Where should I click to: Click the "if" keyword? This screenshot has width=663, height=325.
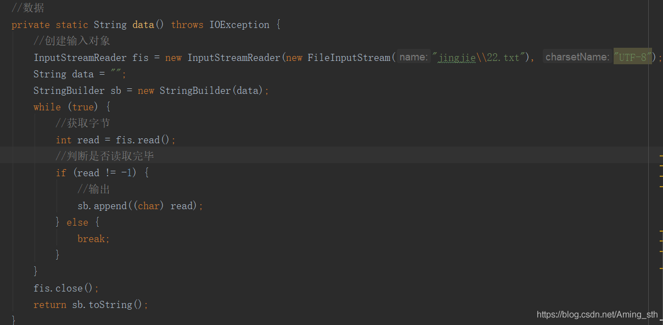[x=61, y=173]
